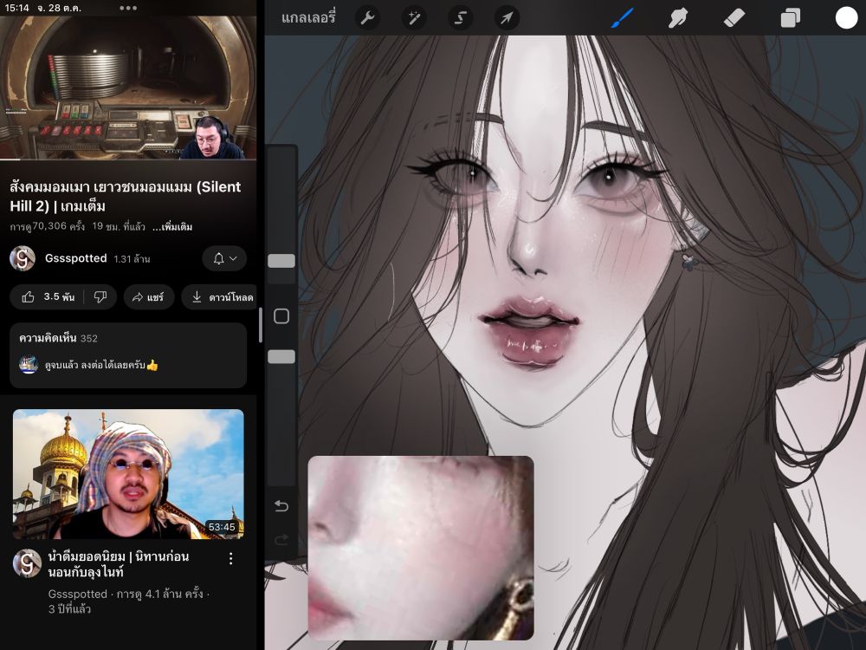Adjust the brush size slider handle
Image resolution: width=866 pixels, height=650 pixels.
[281, 261]
